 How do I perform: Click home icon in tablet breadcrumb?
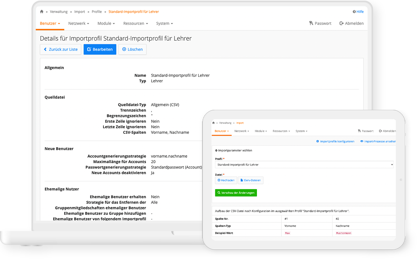214,123
